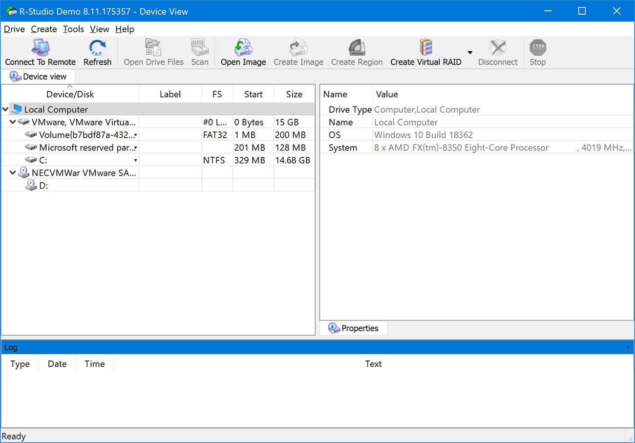Click the Date column header in Log
Image resolution: width=635 pixels, height=443 pixels.
(57, 364)
